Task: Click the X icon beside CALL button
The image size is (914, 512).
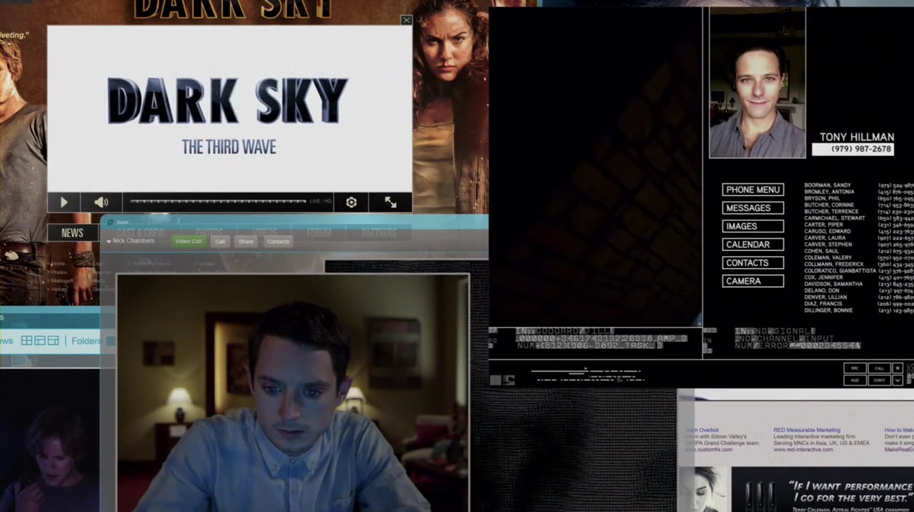Action: (x=898, y=368)
